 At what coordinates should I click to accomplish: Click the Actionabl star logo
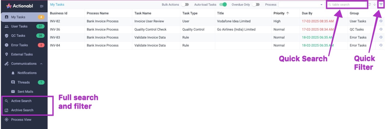click(9, 6)
